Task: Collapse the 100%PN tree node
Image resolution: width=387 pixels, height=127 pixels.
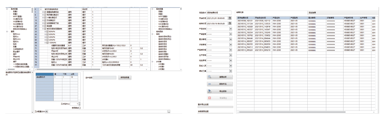Action: pos(45,42)
